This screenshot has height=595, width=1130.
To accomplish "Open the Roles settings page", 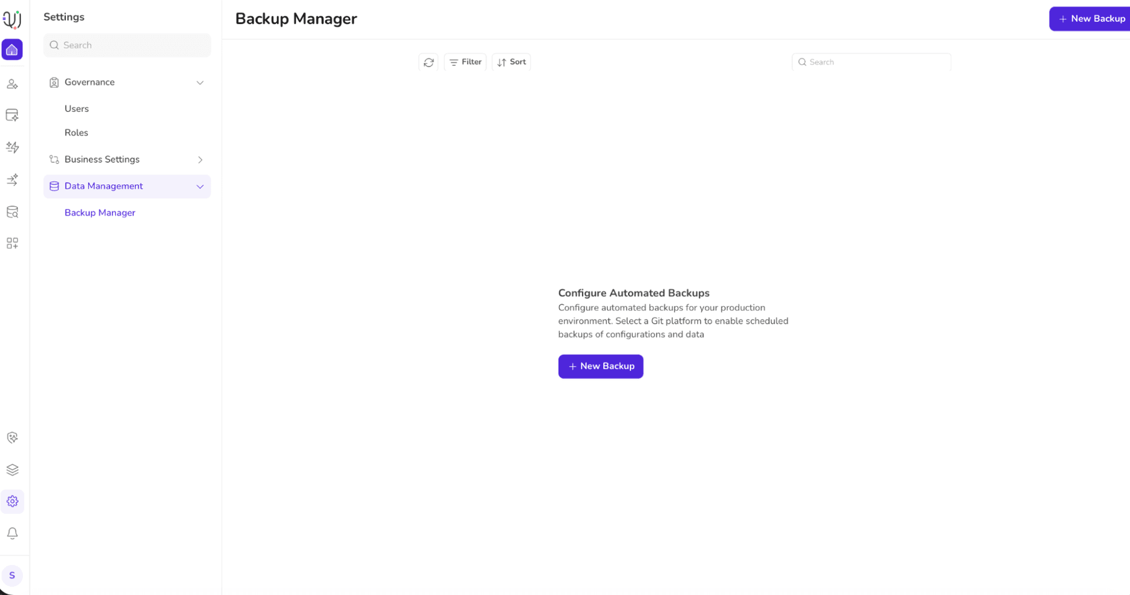I will 77,133.
